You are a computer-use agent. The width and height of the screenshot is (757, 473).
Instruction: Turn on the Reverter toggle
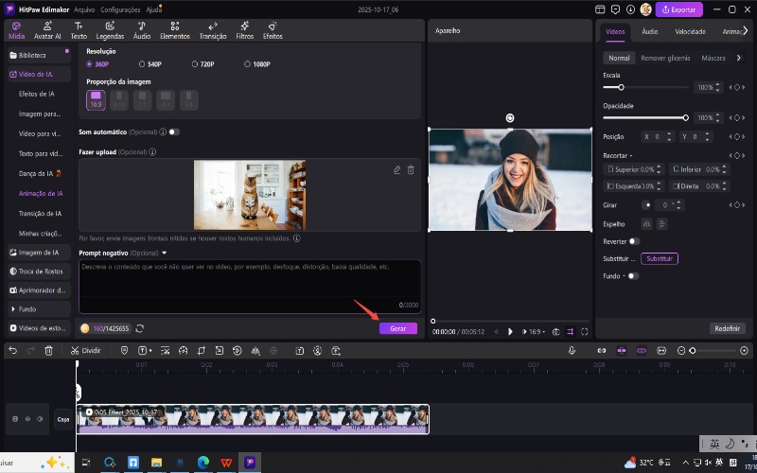634,241
